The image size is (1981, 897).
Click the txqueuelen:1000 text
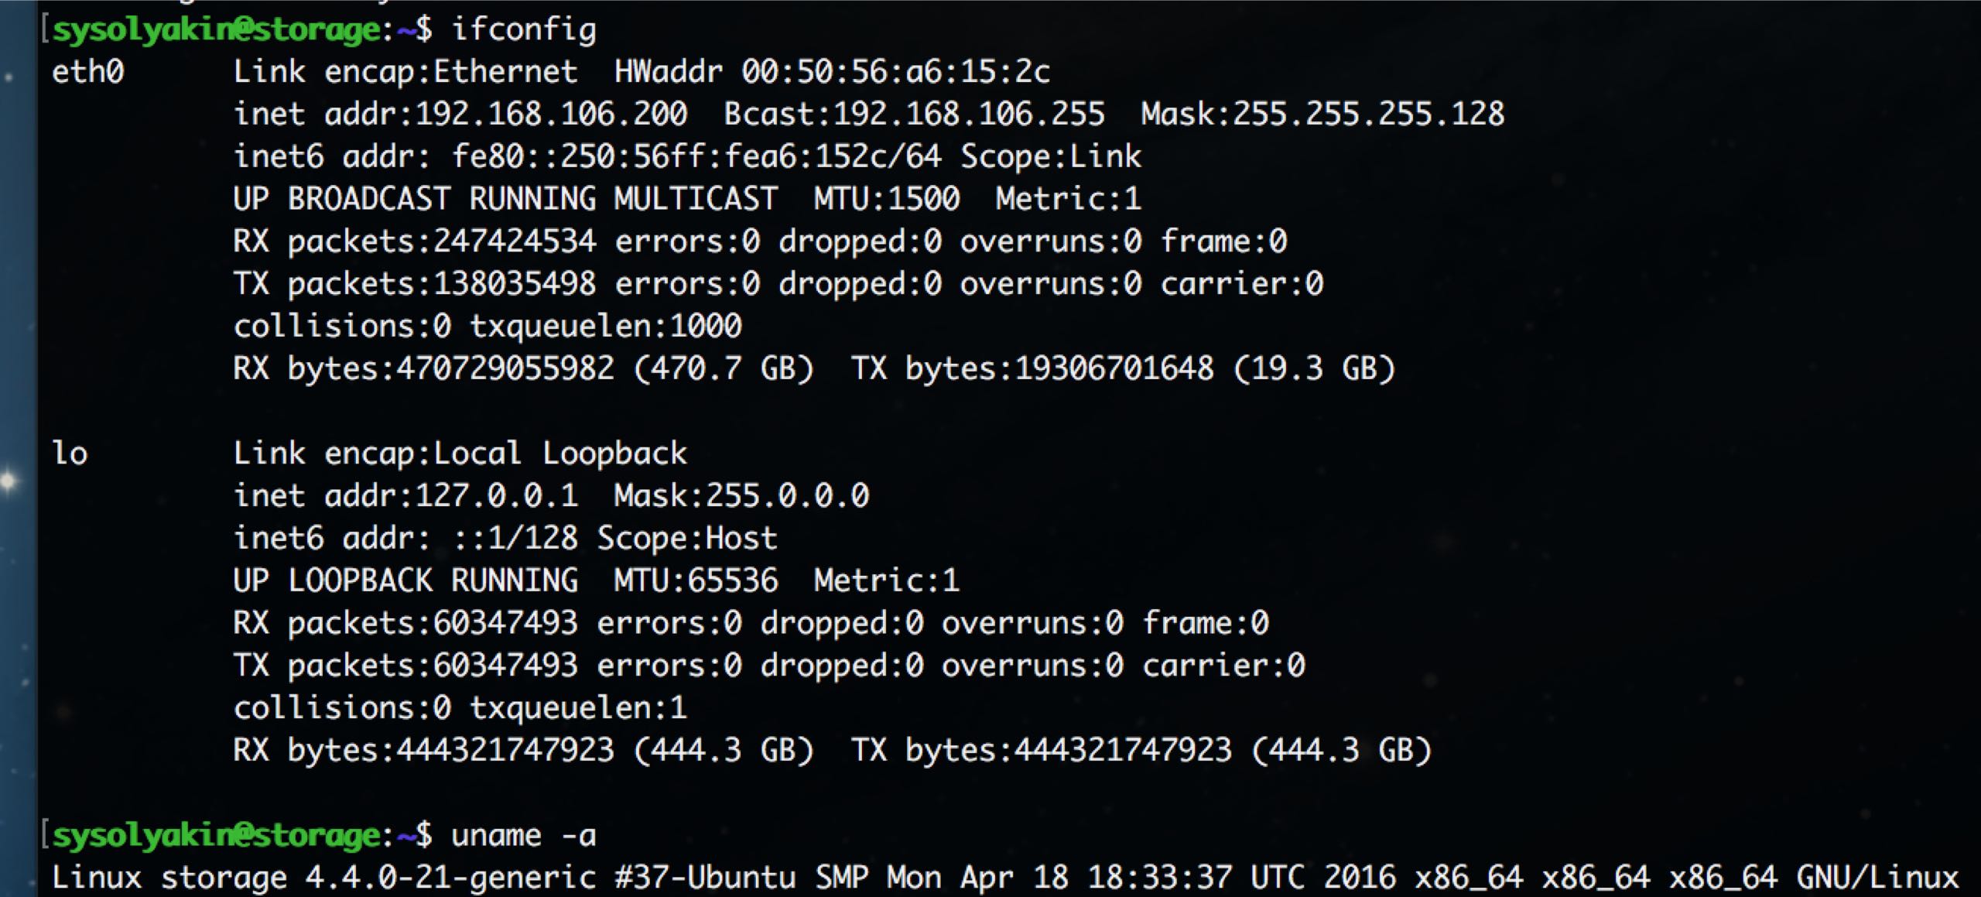tap(606, 327)
